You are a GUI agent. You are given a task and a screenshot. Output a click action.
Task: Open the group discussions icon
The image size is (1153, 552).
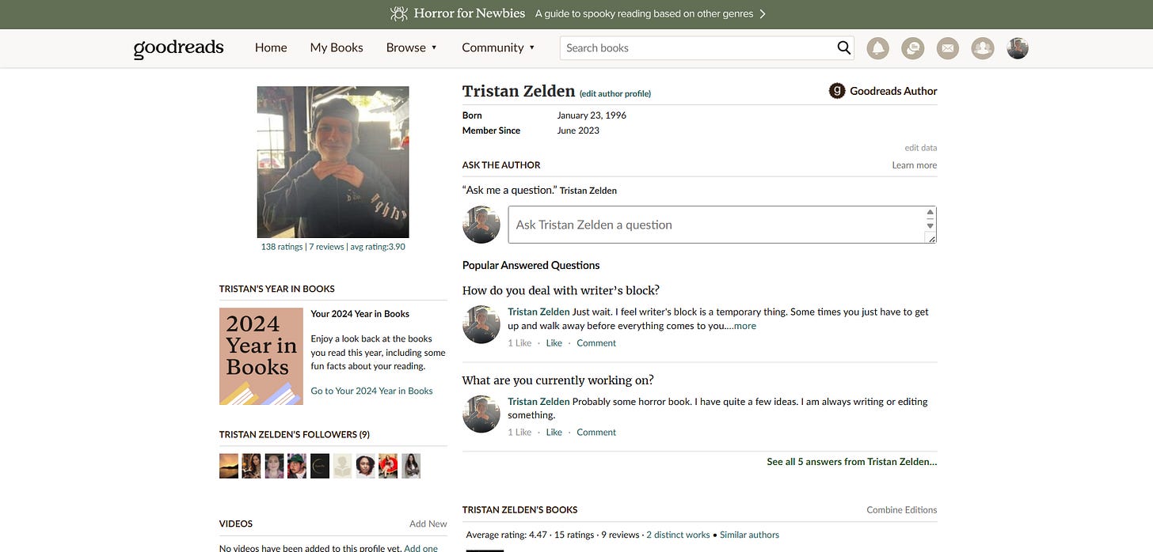tap(912, 47)
